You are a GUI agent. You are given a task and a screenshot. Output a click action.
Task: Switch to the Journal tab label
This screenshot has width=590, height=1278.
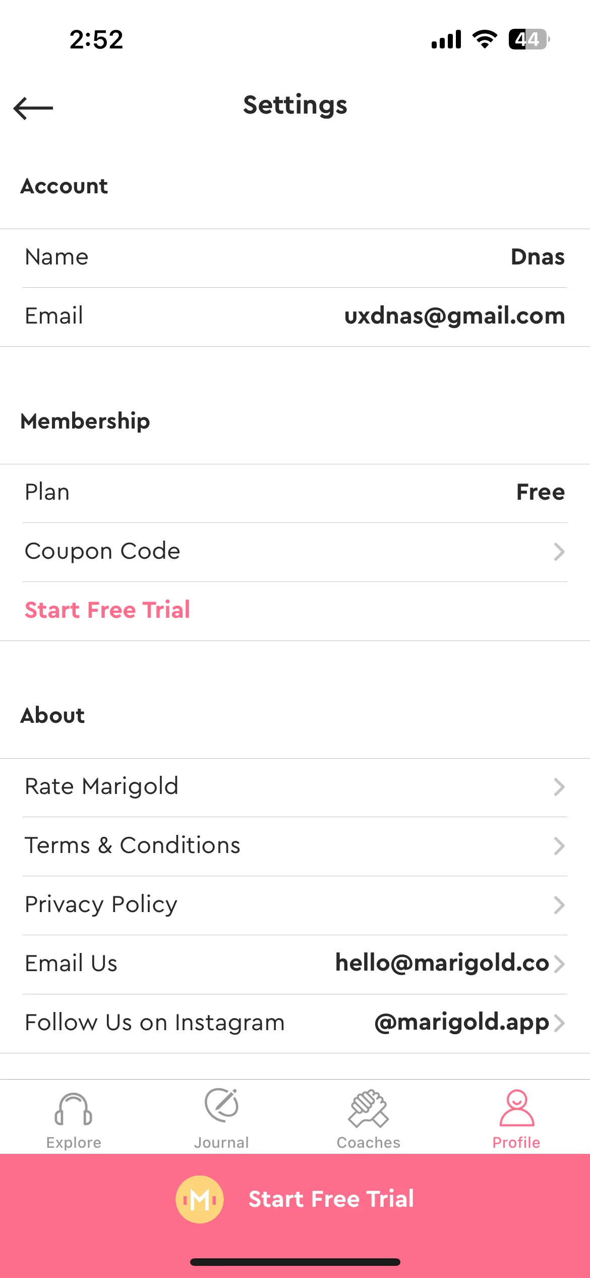(x=221, y=1142)
